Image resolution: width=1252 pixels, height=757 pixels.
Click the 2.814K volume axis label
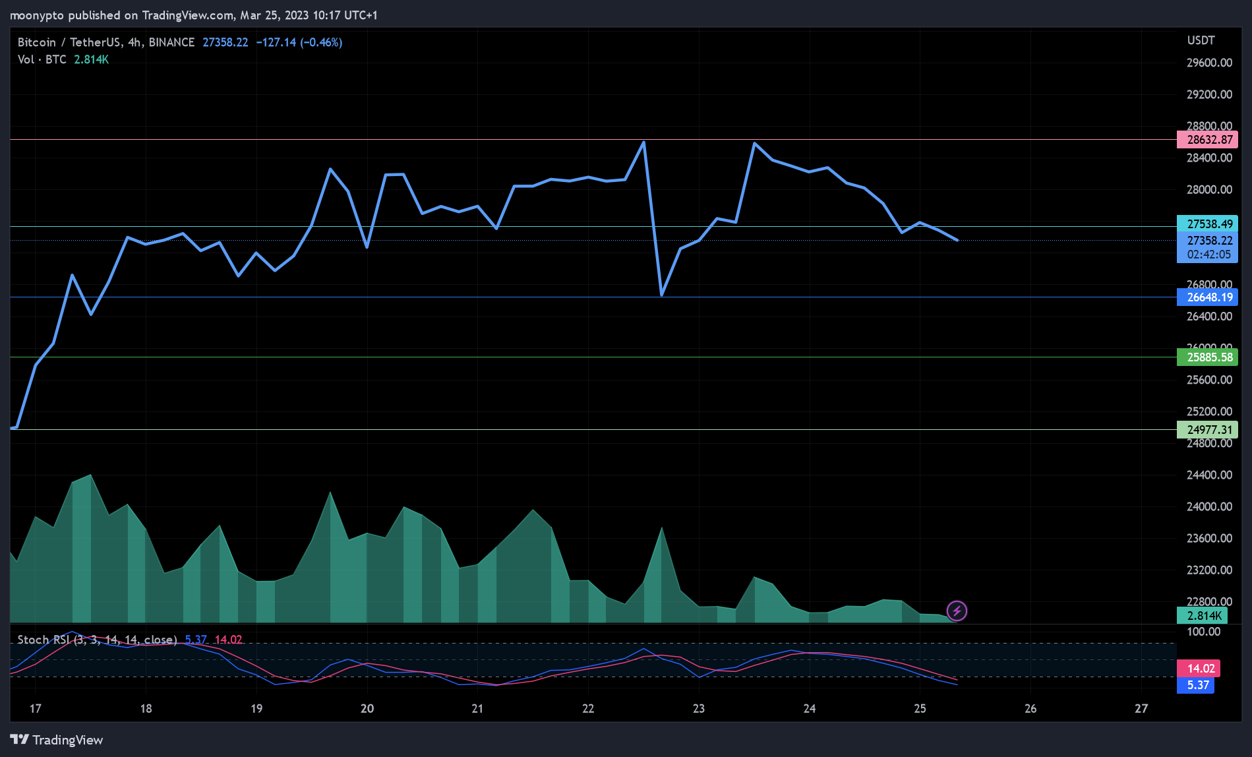[x=1203, y=616]
